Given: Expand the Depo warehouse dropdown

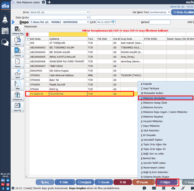Looking at the screenshot, I should [88, 22].
